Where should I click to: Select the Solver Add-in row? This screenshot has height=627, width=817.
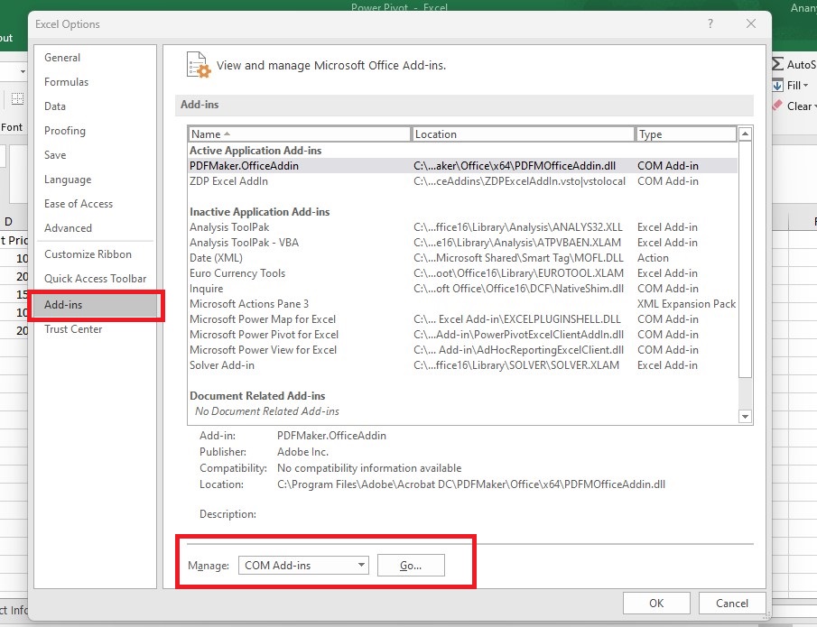(x=463, y=365)
